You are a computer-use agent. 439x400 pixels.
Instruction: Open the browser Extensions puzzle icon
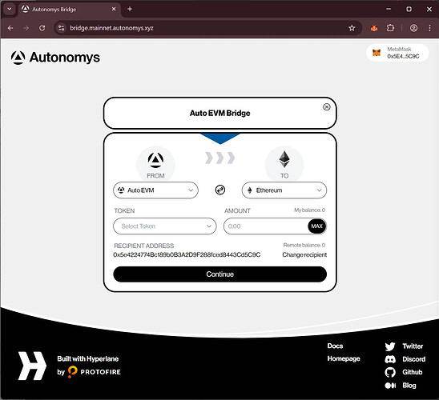click(390, 28)
